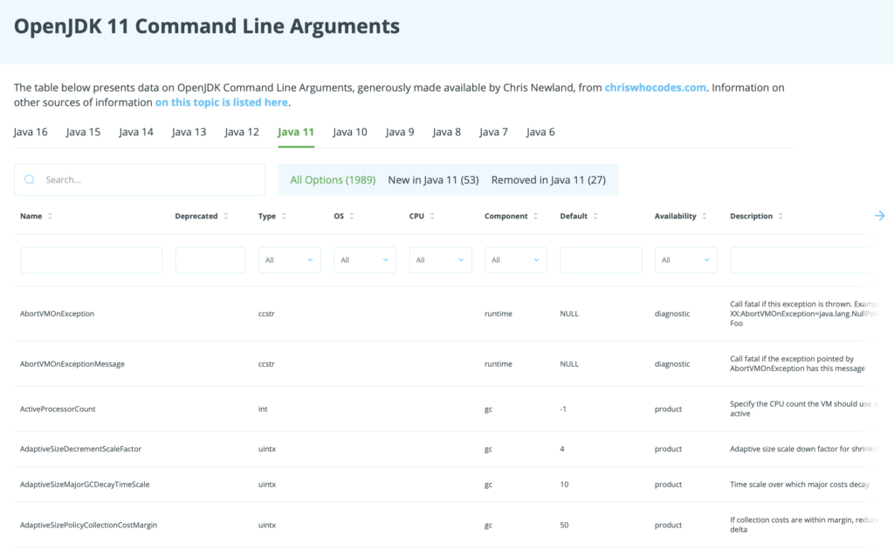Open 'on this topic is listed here' link
The width and height of the screenshot is (894, 558).
(x=221, y=103)
